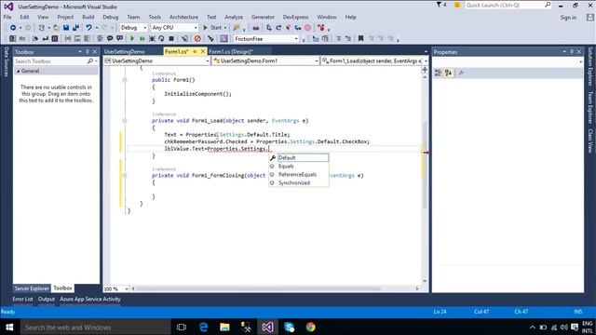This screenshot has height=335, width=596.
Task: Switch to the UserSettingDemo document tab
Action: [124, 52]
